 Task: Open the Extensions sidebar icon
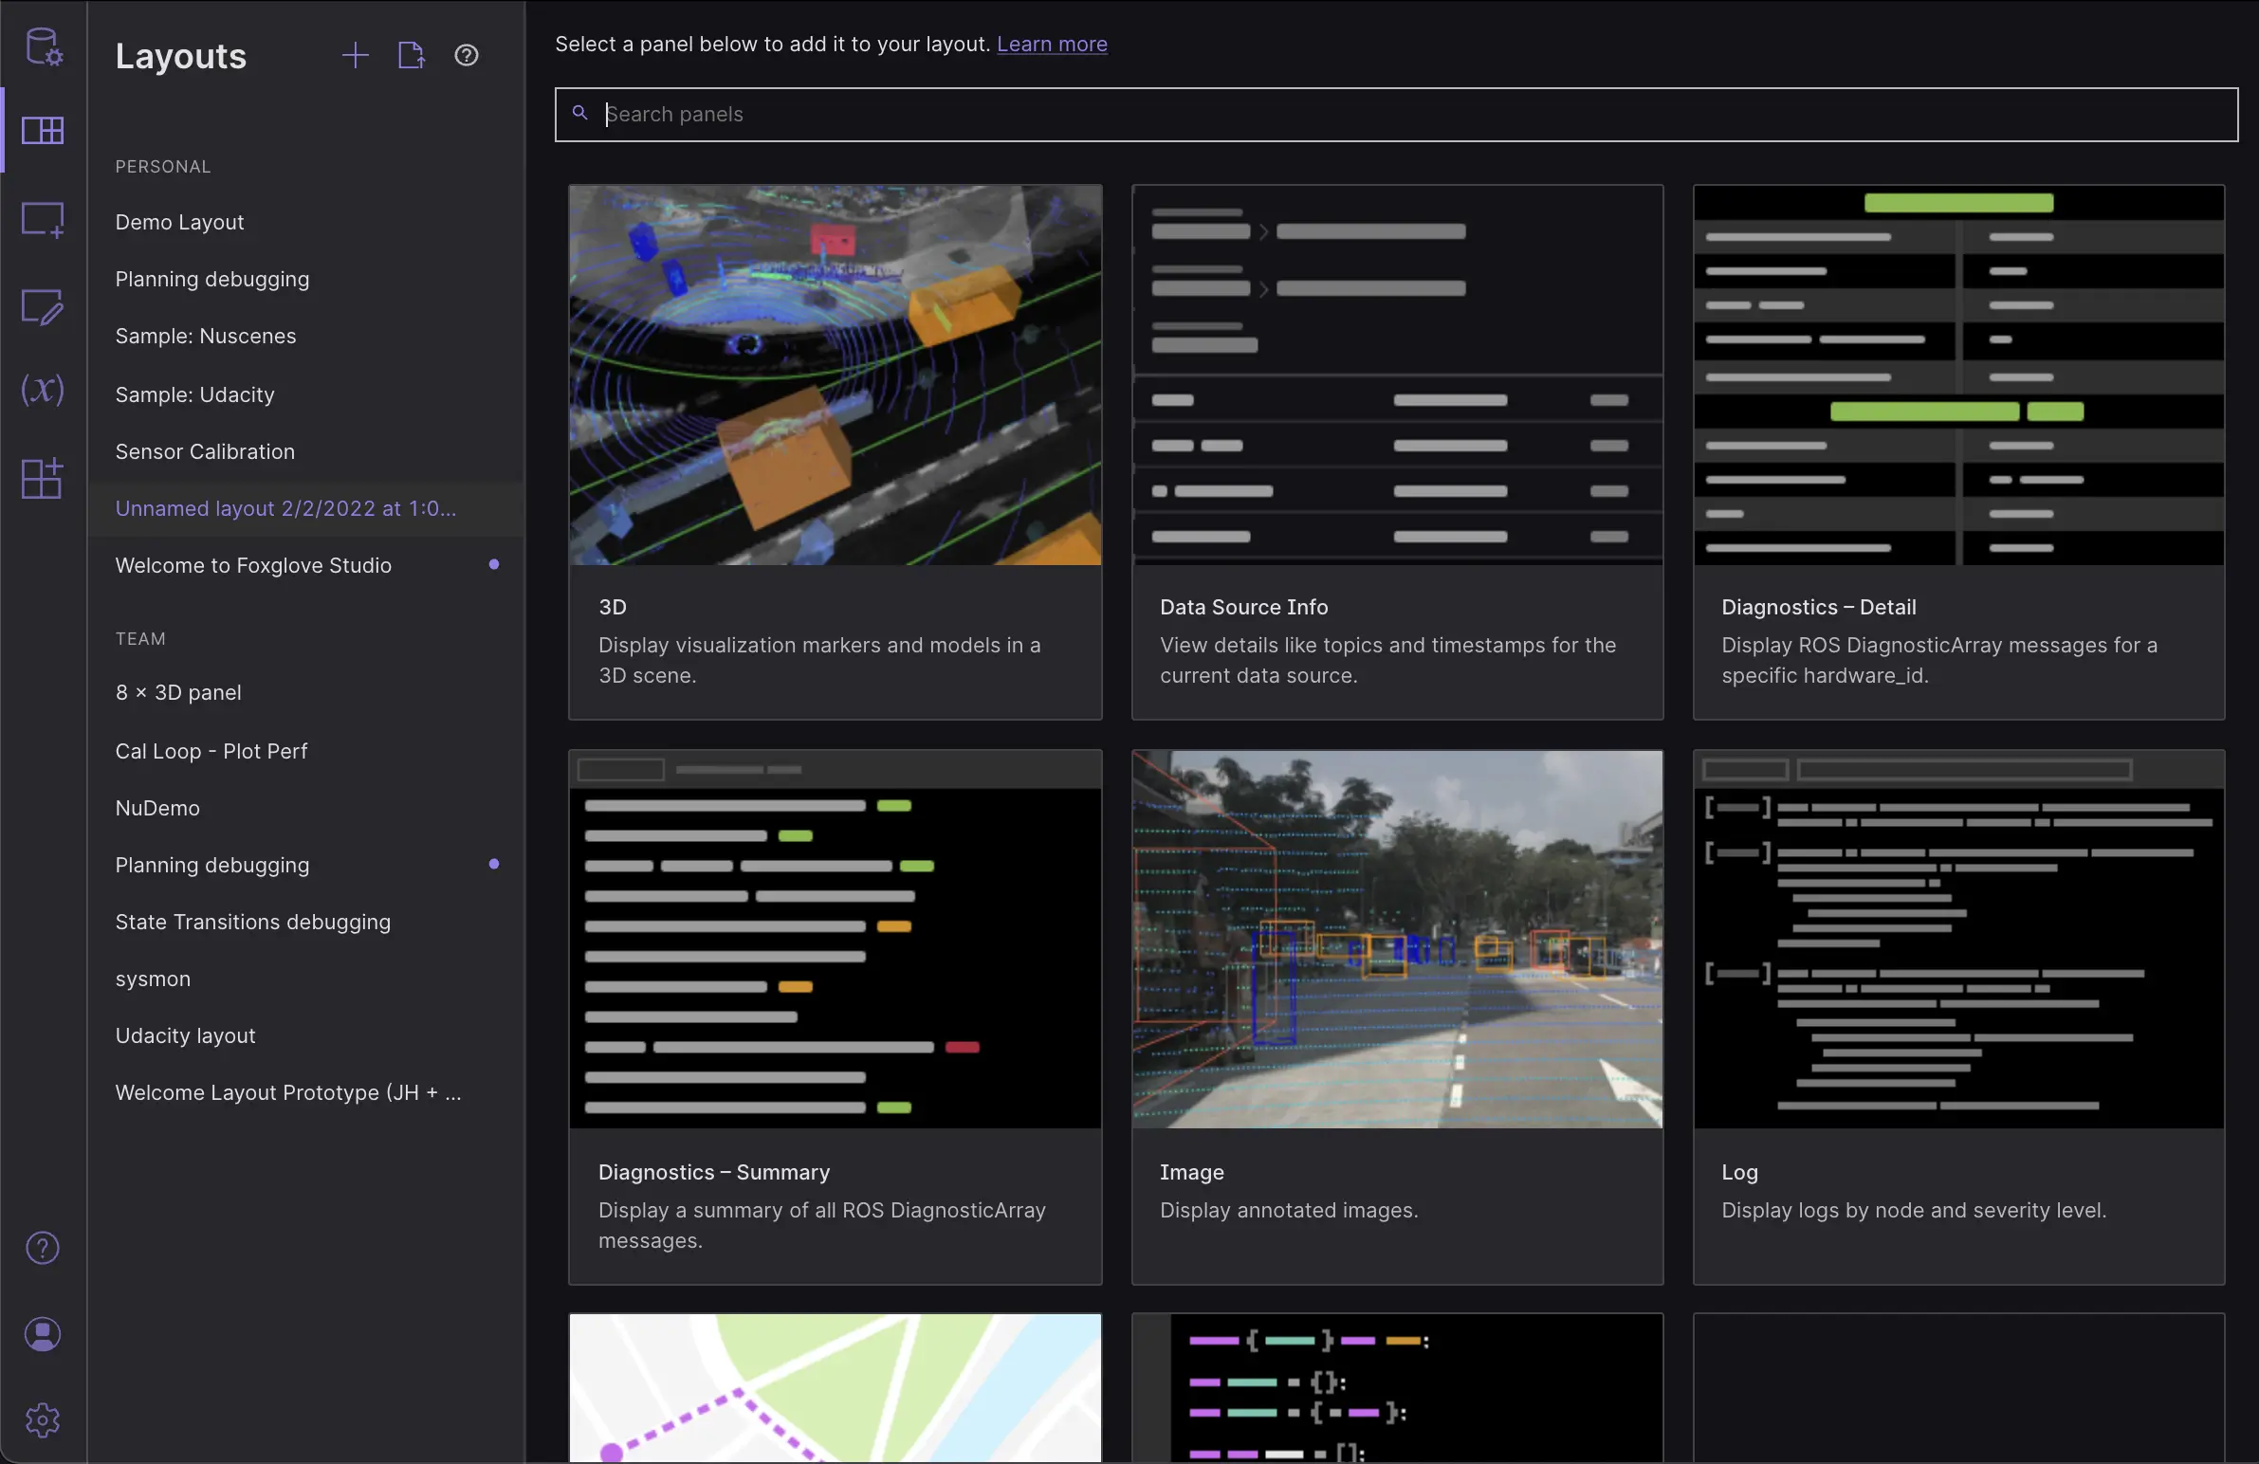click(x=43, y=477)
